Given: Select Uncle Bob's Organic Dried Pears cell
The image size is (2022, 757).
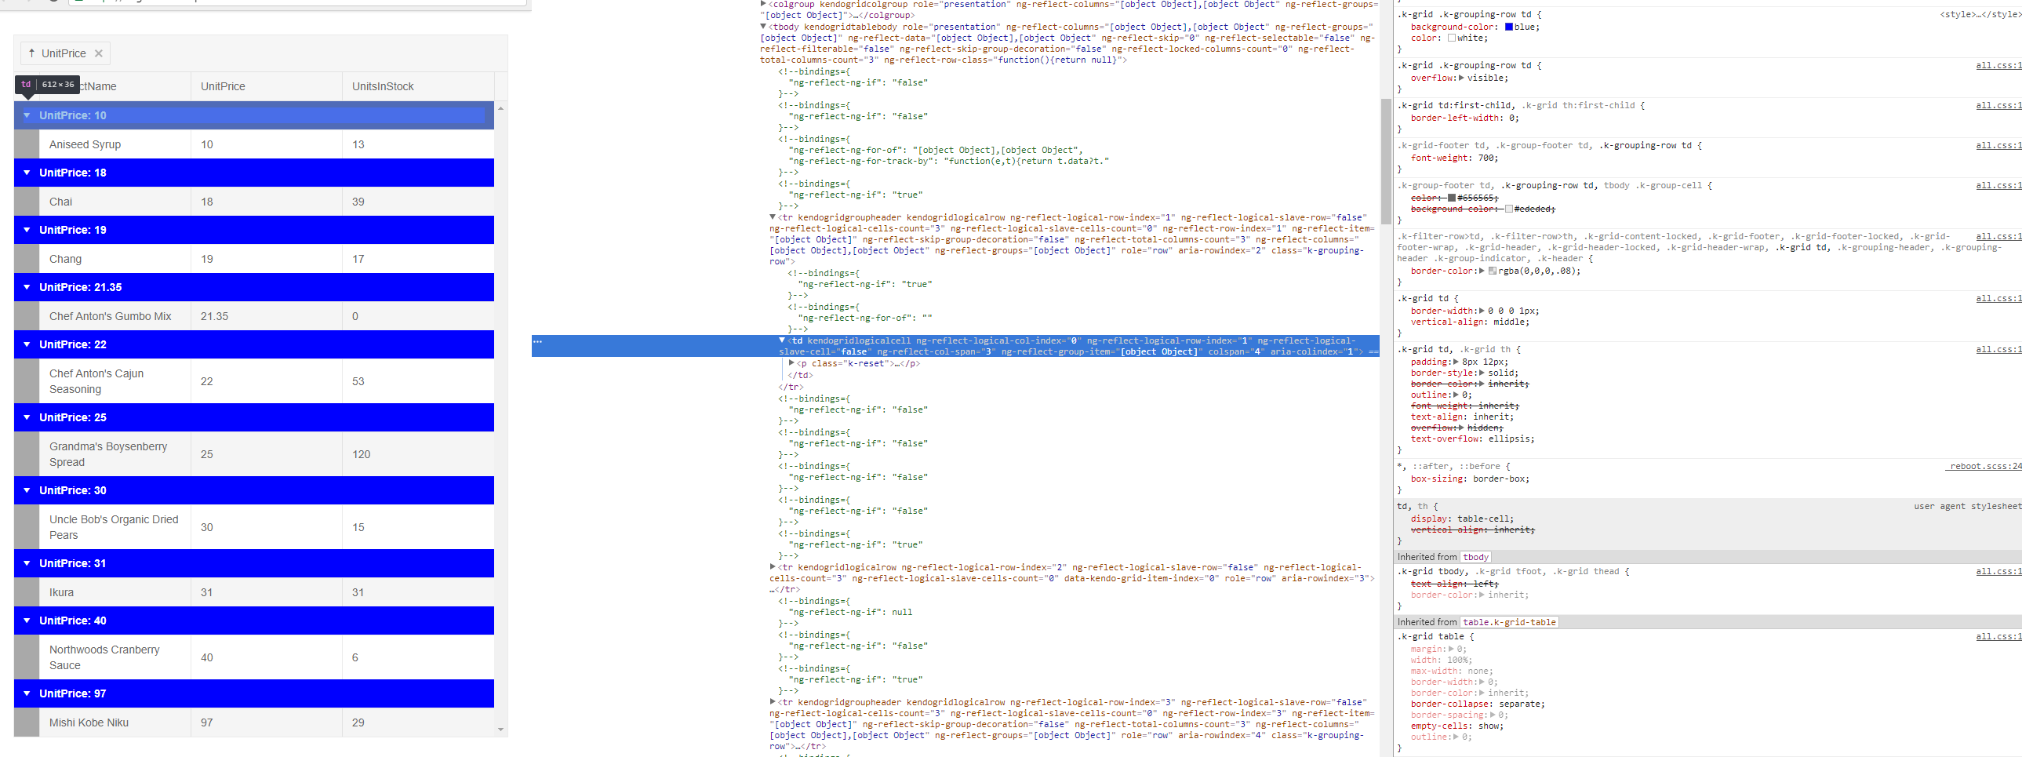Looking at the screenshot, I should pos(115,528).
